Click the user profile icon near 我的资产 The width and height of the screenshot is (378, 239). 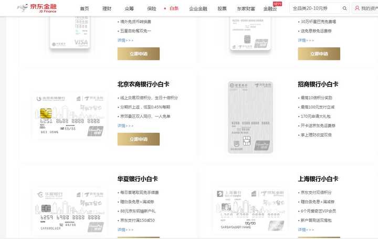coord(357,8)
